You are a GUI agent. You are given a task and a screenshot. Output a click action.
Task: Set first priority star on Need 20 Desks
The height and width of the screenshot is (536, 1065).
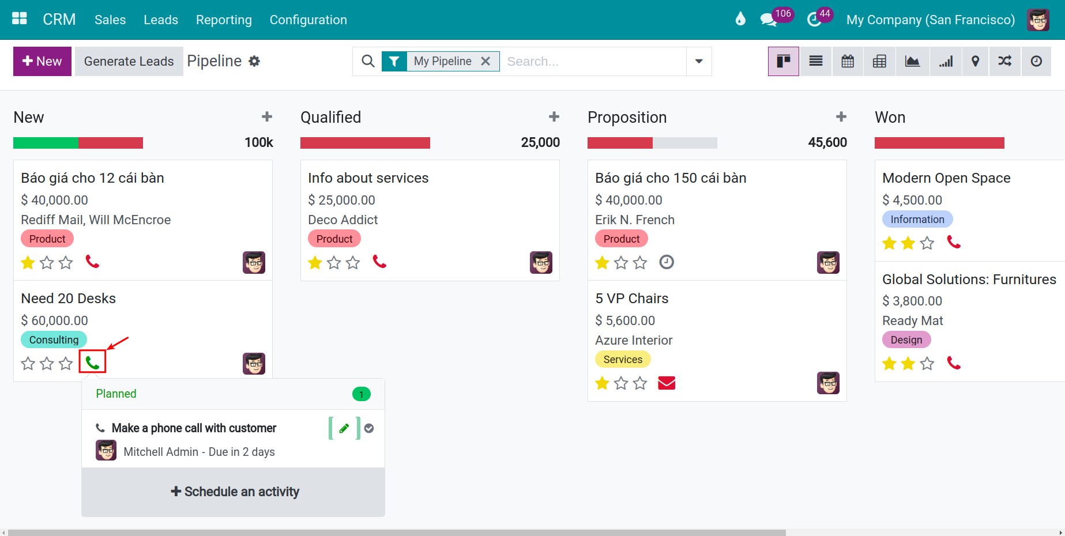point(28,364)
